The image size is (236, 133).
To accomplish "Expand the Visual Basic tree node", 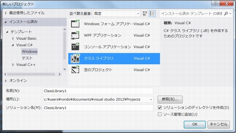I will point(13,39).
